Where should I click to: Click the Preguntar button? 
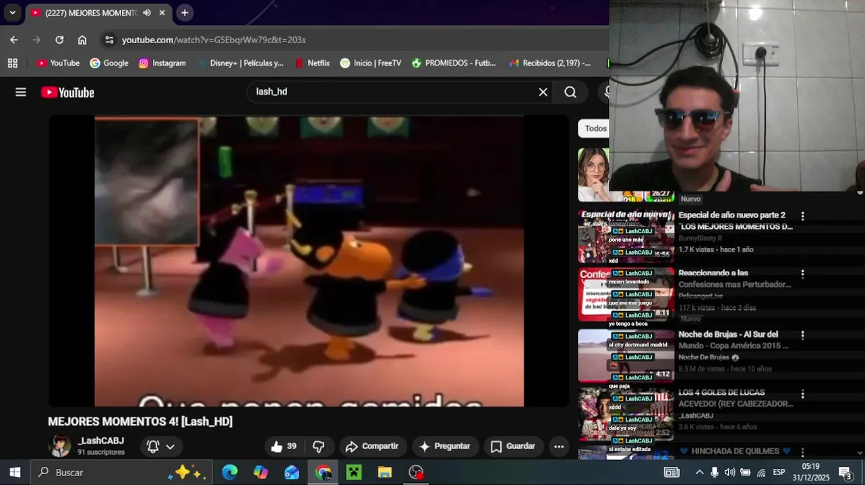click(444, 446)
